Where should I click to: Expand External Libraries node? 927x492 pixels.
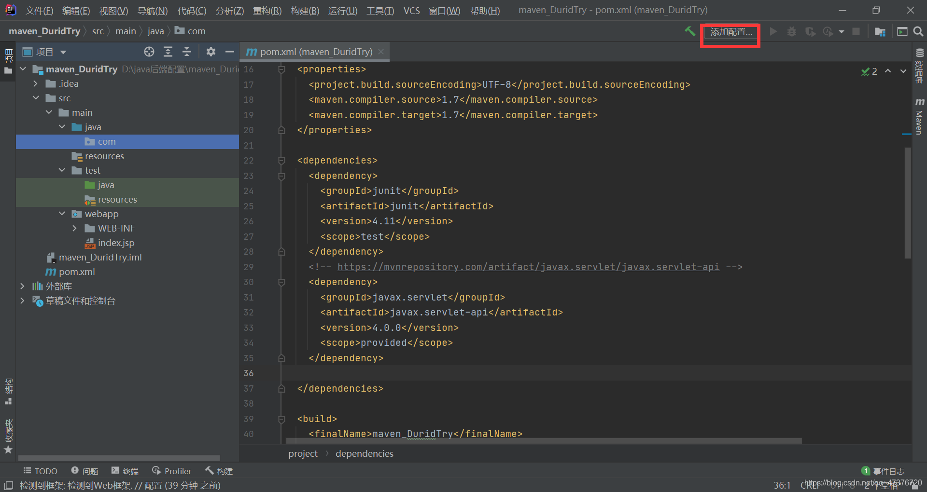pyautogui.click(x=23, y=286)
